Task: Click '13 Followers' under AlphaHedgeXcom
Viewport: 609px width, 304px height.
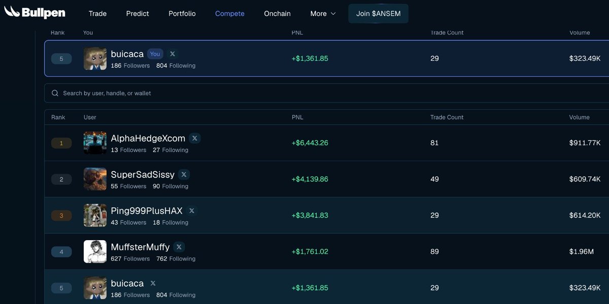Action: tap(128, 150)
